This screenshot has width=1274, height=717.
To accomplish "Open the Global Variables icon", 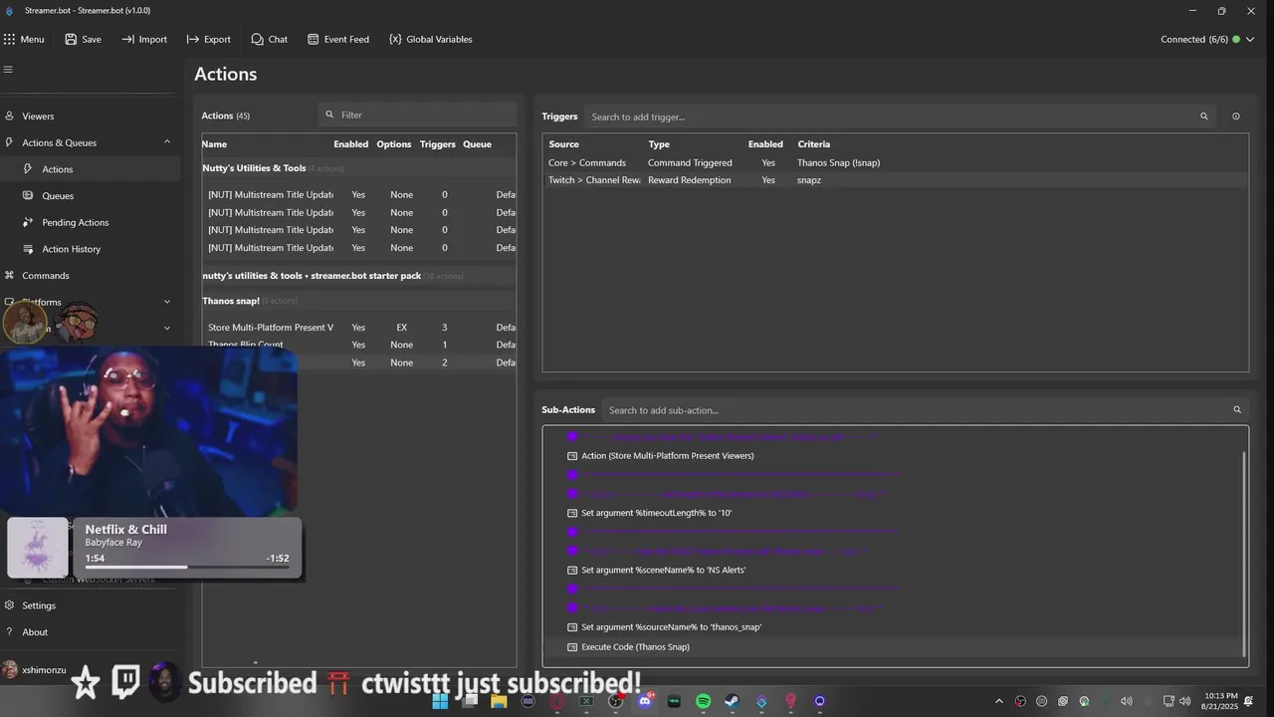I will tap(395, 40).
